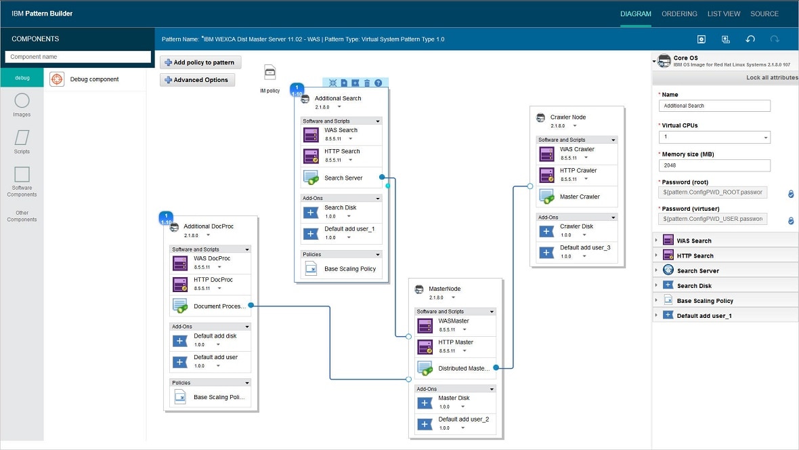
Task: Open version dropdown for Additional Search 2.1.8.0
Action: pyautogui.click(x=339, y=107)
